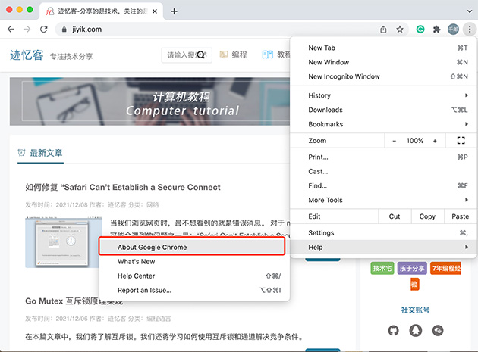Viewport: 478px width, 352px height.
Task: Click Copy in Edit row
Action: coord(427,216)
